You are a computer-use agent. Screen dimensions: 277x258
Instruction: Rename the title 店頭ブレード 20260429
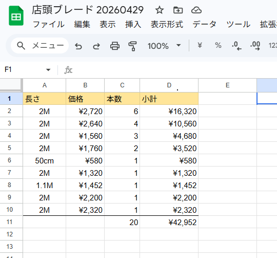coord(88,10)
